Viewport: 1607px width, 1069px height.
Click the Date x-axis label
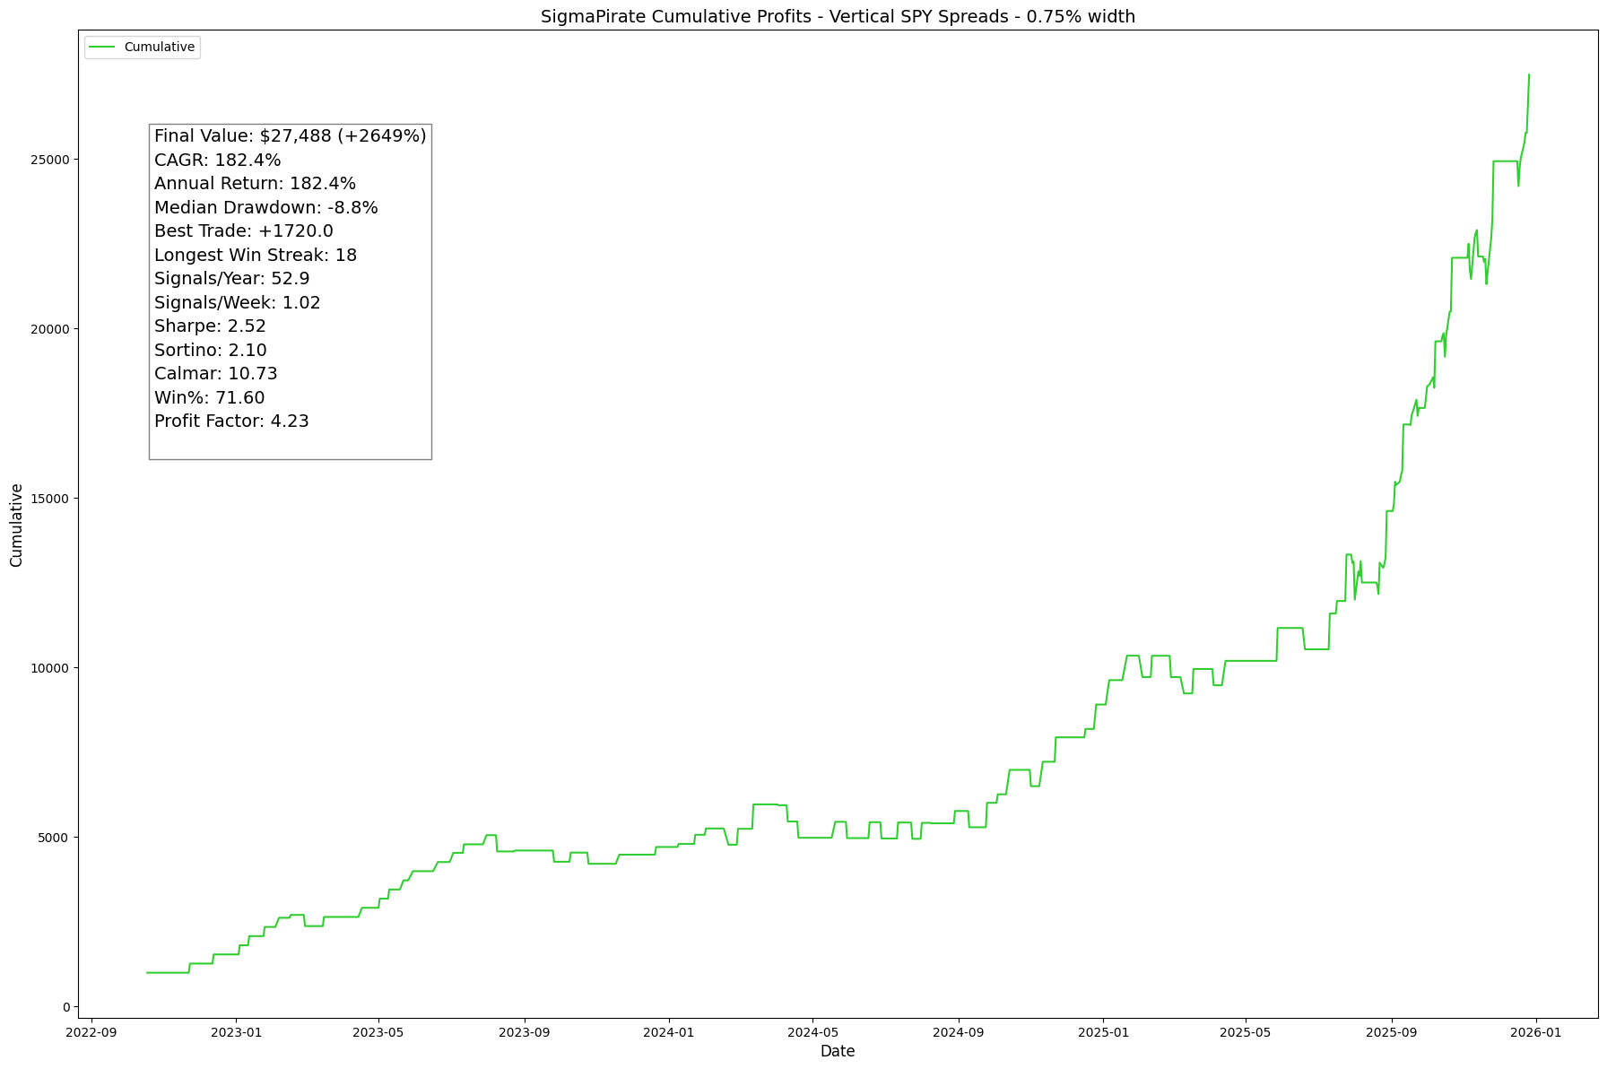tap(838, 1051)
